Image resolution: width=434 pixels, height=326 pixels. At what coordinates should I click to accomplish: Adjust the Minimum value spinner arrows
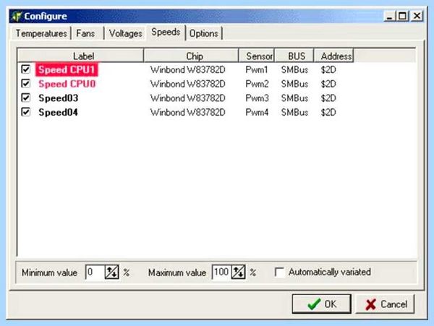pos(112,272)
